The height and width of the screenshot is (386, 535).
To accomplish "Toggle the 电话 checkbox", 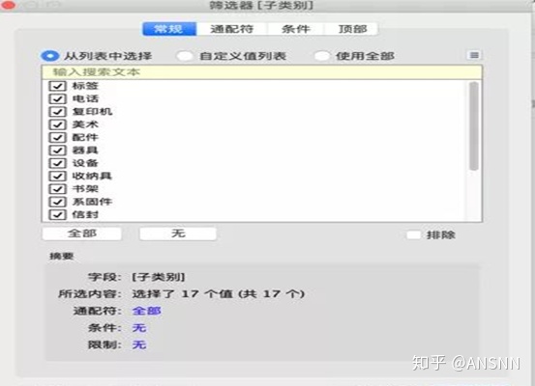I will [57, 98].
